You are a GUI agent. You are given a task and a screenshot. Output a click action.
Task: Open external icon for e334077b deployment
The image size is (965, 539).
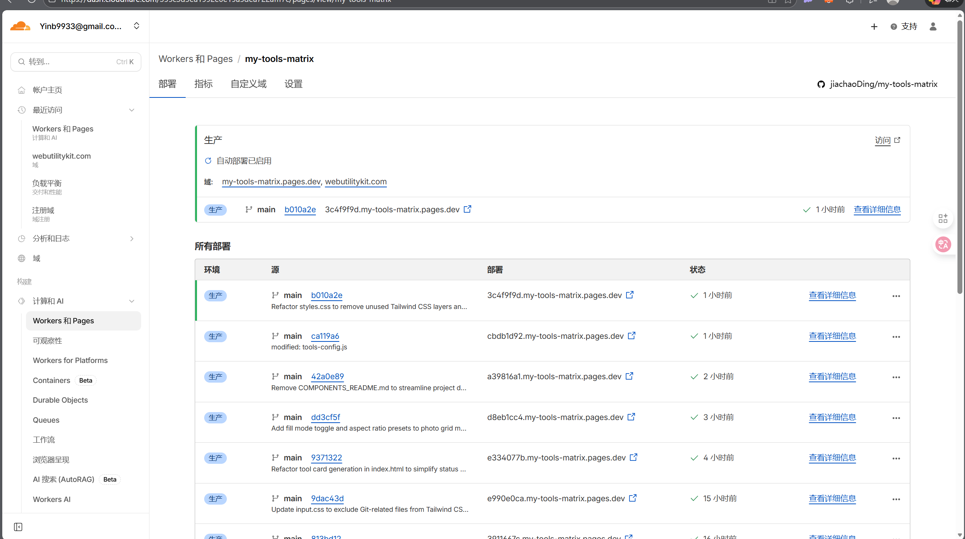(x=633, y=457)
